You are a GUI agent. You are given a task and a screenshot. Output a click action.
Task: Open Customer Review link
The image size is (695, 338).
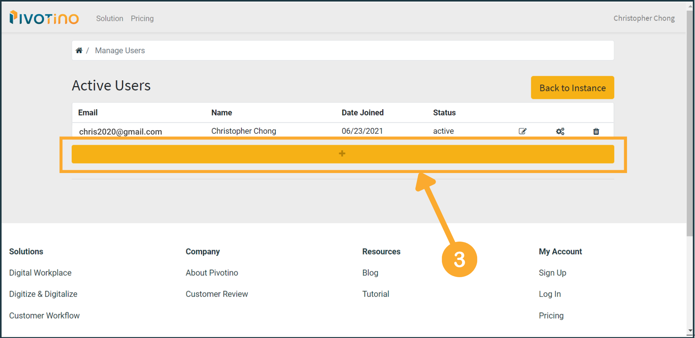click(x=217, y=294)
